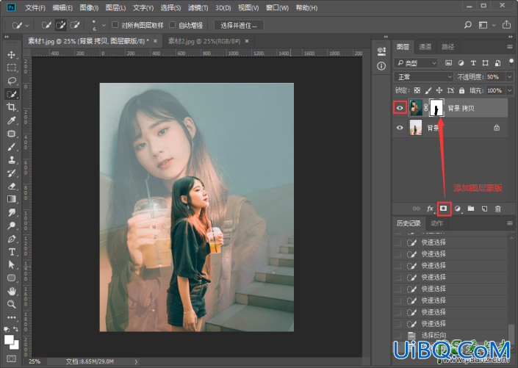The width and height of the screenshot is (518, 368).
Task: Open the 图层(L) menu
Action: pos(115,7)
